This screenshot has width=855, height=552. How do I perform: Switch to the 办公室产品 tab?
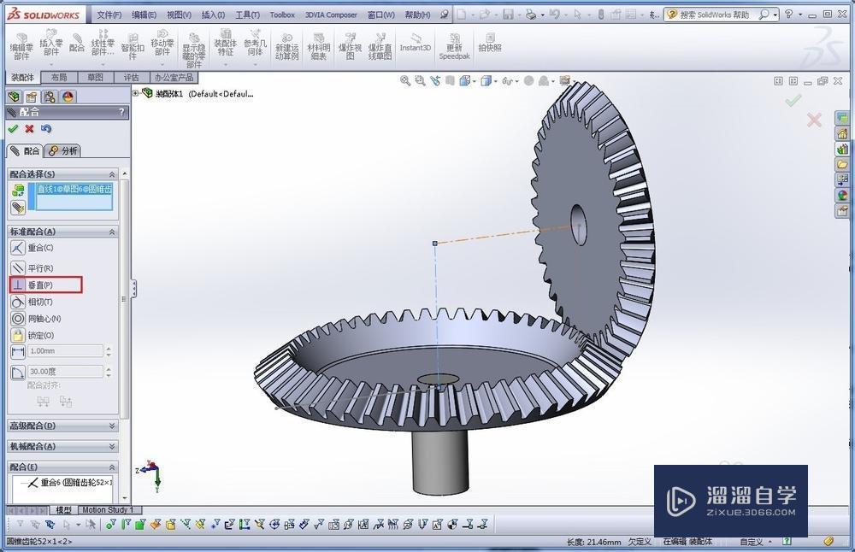coord(174,78)
